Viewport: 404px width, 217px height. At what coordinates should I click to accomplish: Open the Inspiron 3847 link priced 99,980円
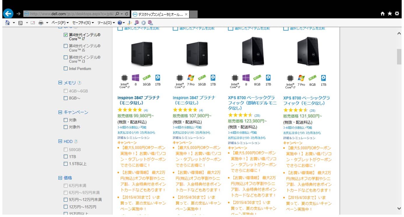139,100
